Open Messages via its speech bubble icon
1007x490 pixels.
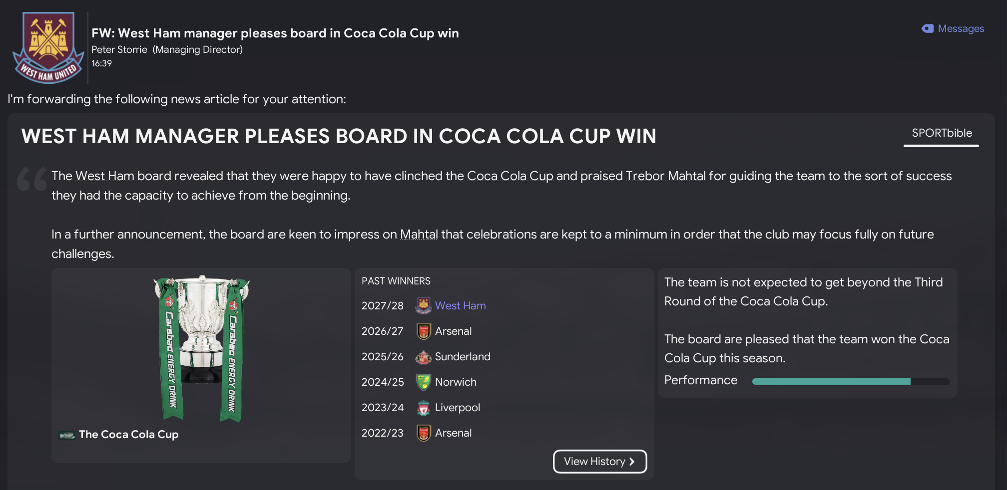(x=928, y=29)
